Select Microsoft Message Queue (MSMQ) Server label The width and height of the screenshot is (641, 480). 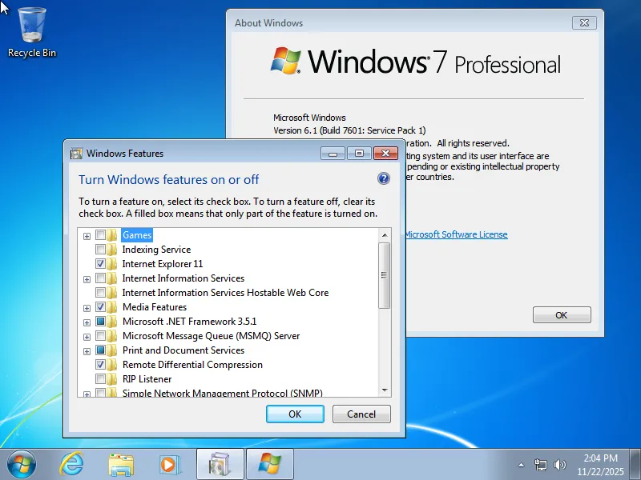212,336
